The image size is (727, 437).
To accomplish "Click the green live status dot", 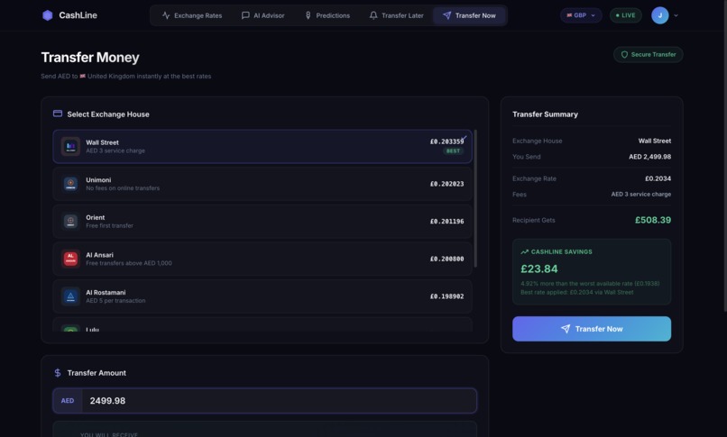I will pyautogui.click(x=617, y=15).
